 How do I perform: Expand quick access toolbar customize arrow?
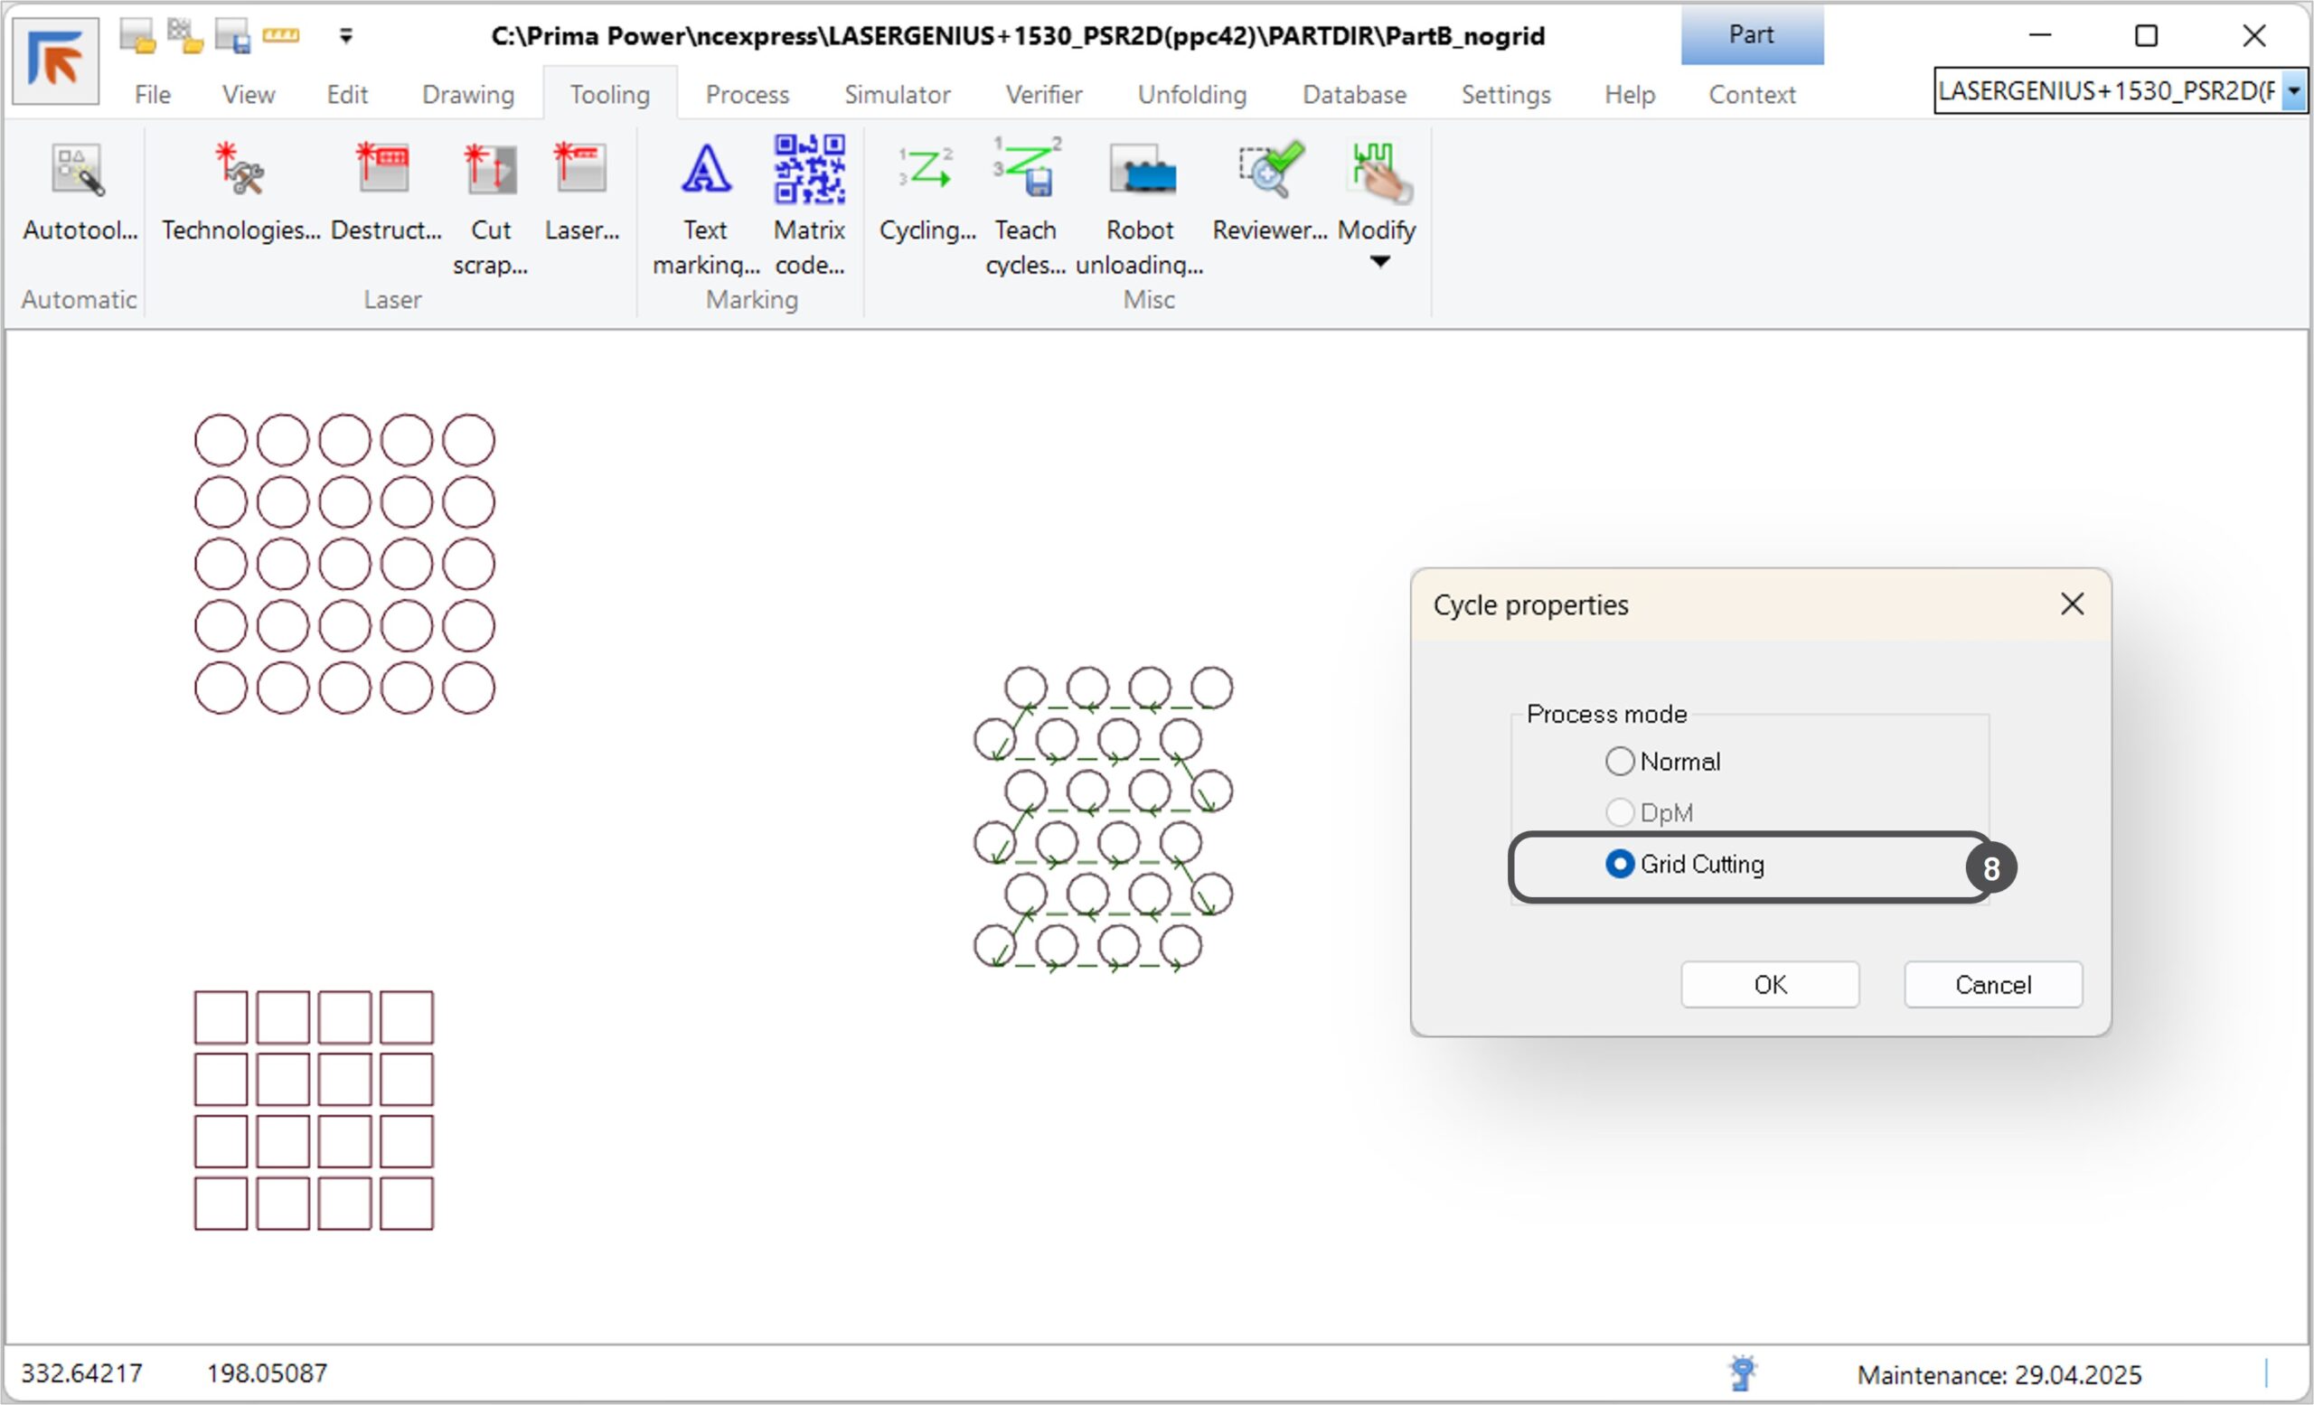pos(345,35)
